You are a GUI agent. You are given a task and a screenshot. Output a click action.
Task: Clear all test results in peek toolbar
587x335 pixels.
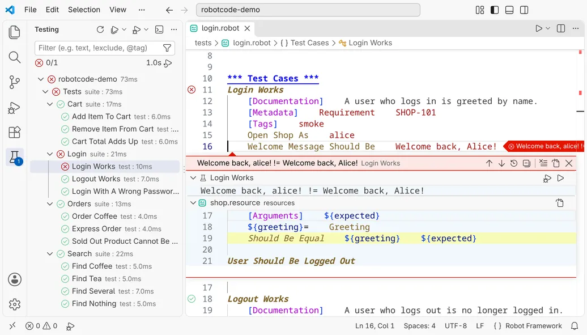(x=543, y=163)
